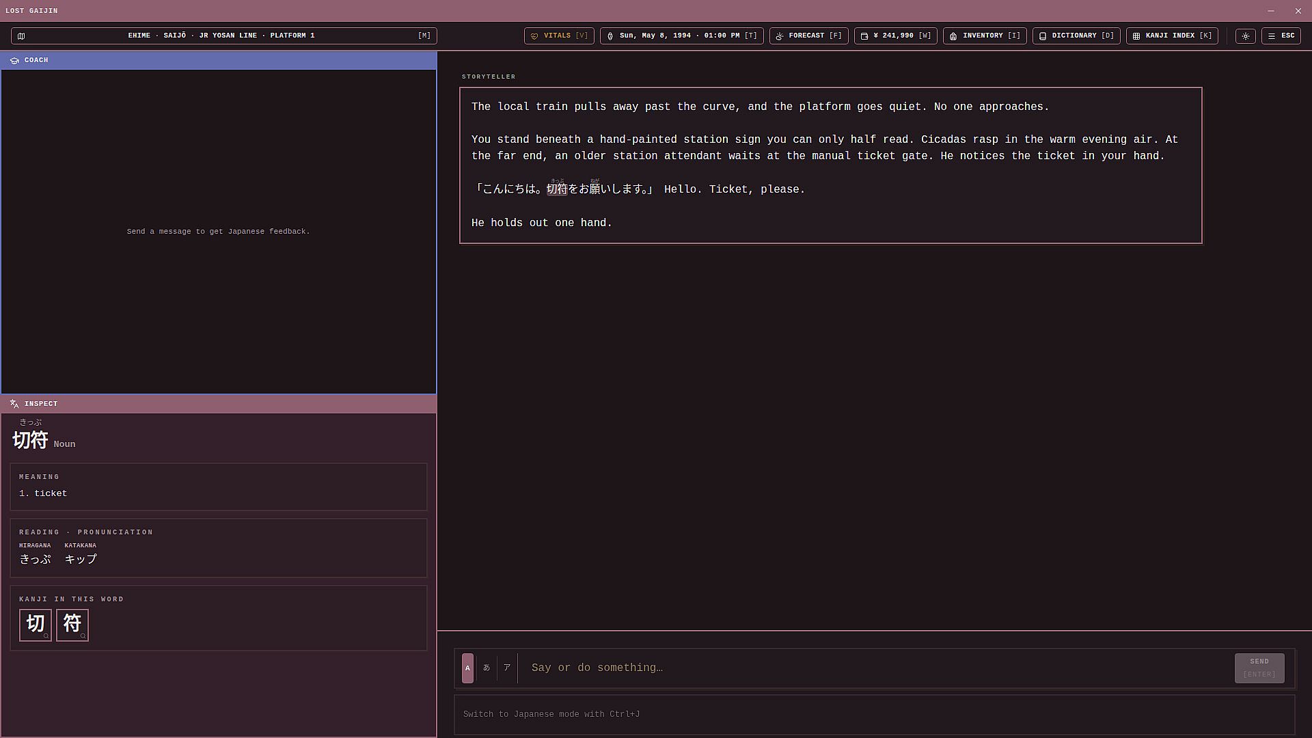Focus the Say or do something field
Screen dimensions: 1312x738
click(x=878, y=668)
